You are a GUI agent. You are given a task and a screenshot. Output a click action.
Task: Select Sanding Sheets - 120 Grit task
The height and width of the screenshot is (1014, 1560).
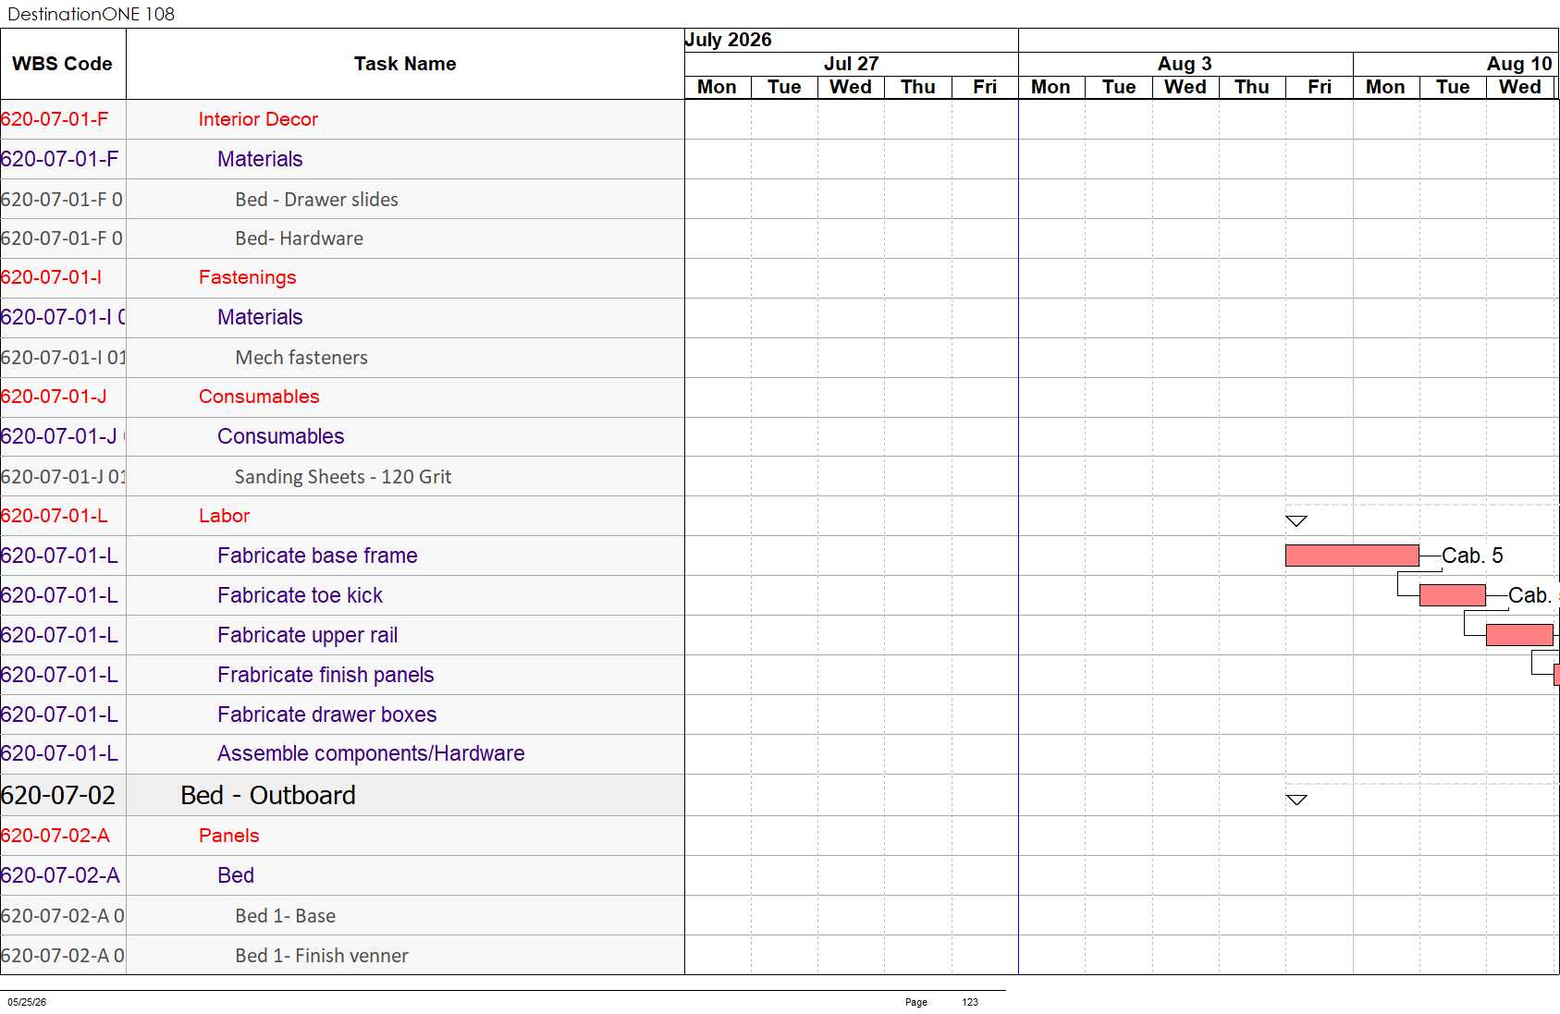click(343, 477)
